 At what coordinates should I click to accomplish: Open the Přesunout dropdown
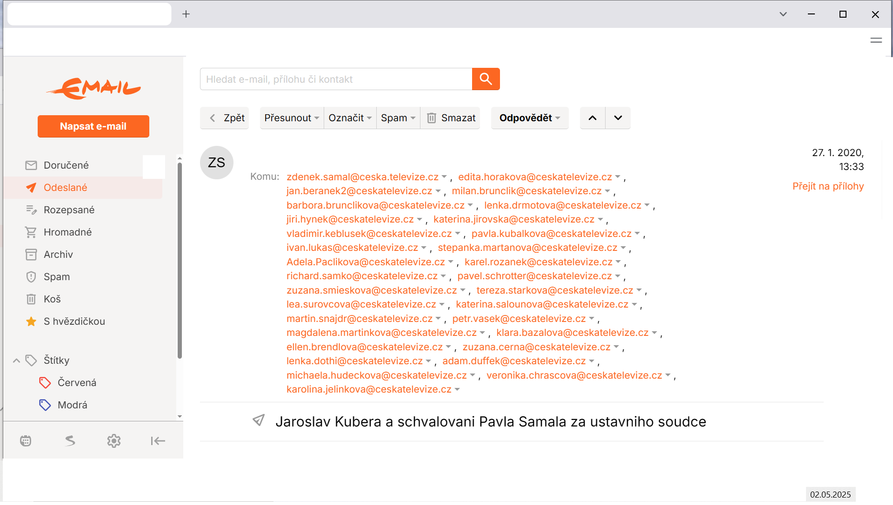292,118
